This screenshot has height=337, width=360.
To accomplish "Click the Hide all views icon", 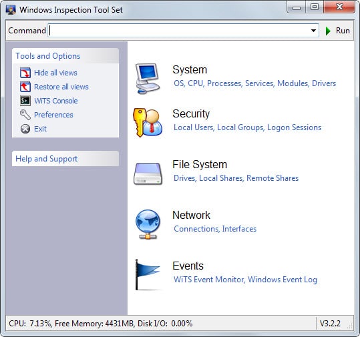I will pyautogui.click(x=25, y=73).
